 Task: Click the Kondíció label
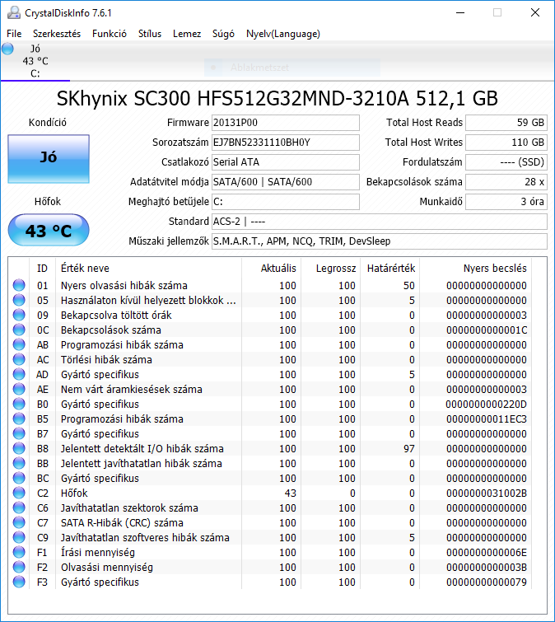48,123
